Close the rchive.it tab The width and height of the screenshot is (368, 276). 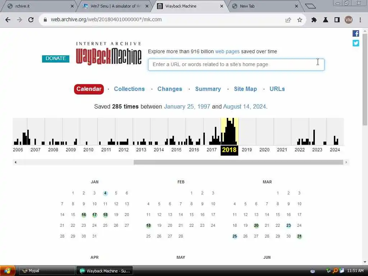click(x=72, y=6)
